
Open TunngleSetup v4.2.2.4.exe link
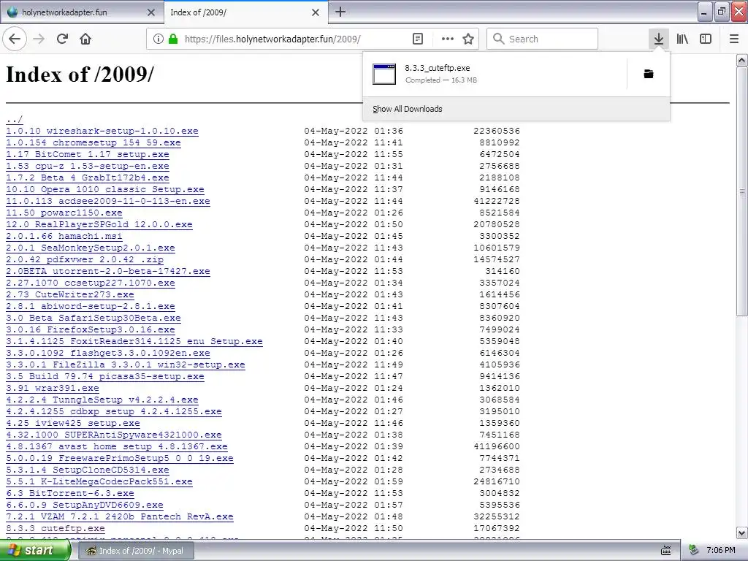click(x=102, y=400)
